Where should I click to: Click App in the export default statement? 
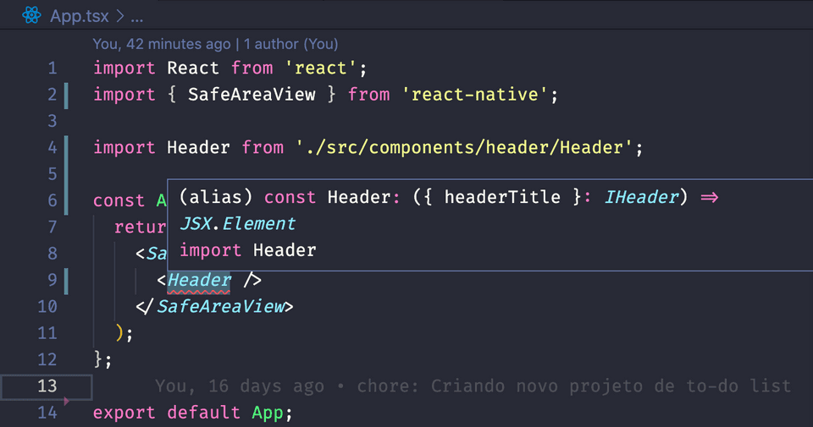click(268, 413)
